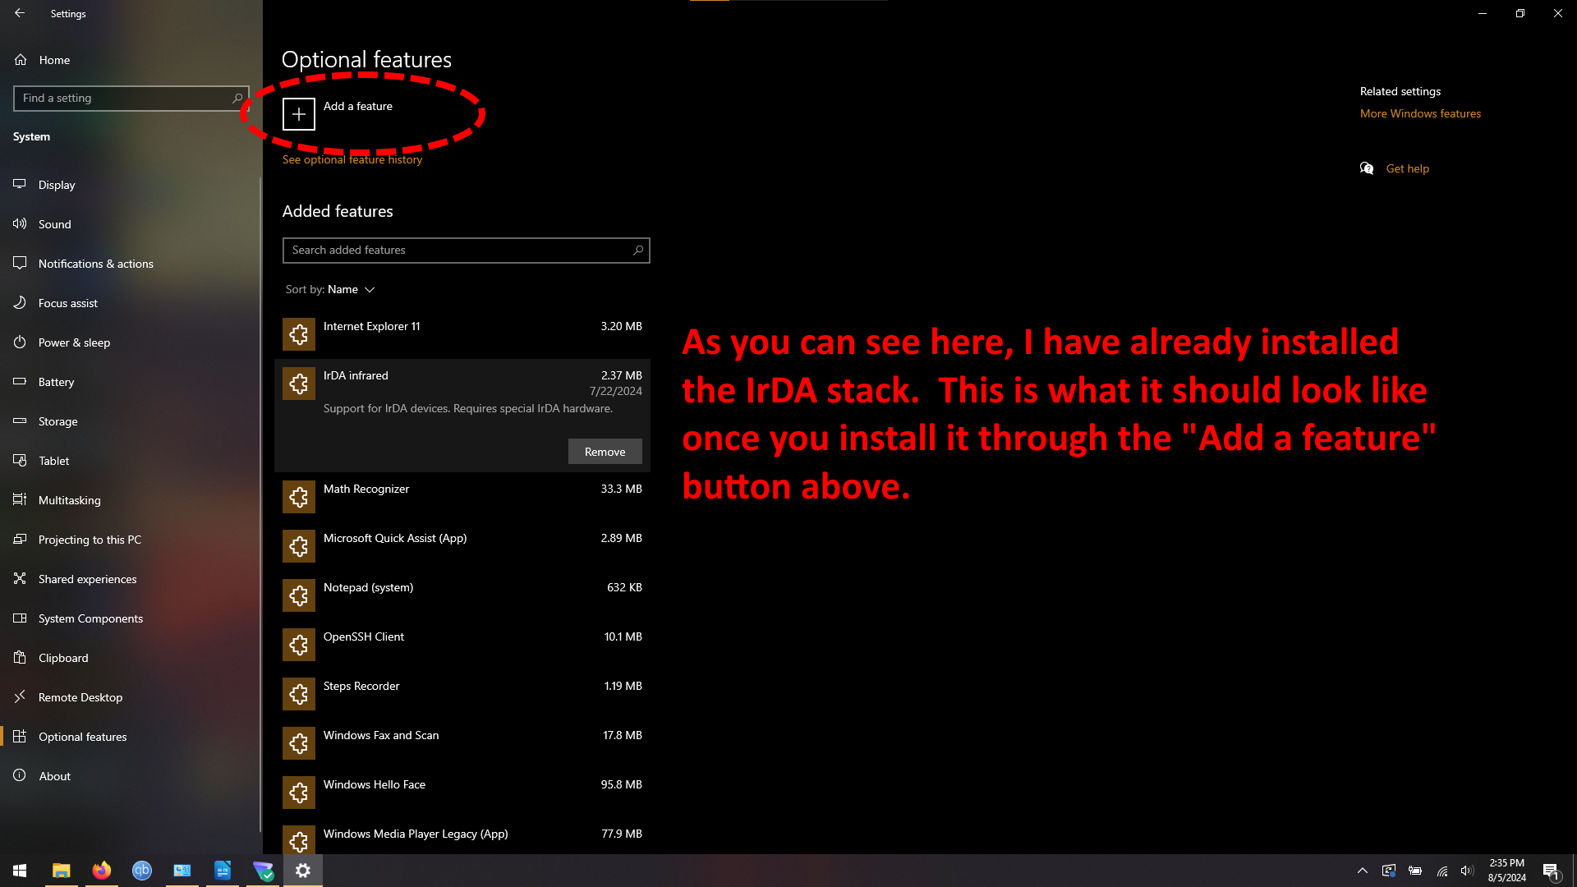
Task: Click the Settings gear taskbar icon
Action: click(303, 871)
